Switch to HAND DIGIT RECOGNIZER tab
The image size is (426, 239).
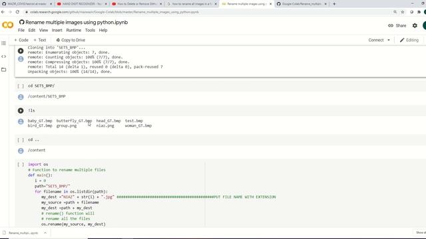(81, 4)
